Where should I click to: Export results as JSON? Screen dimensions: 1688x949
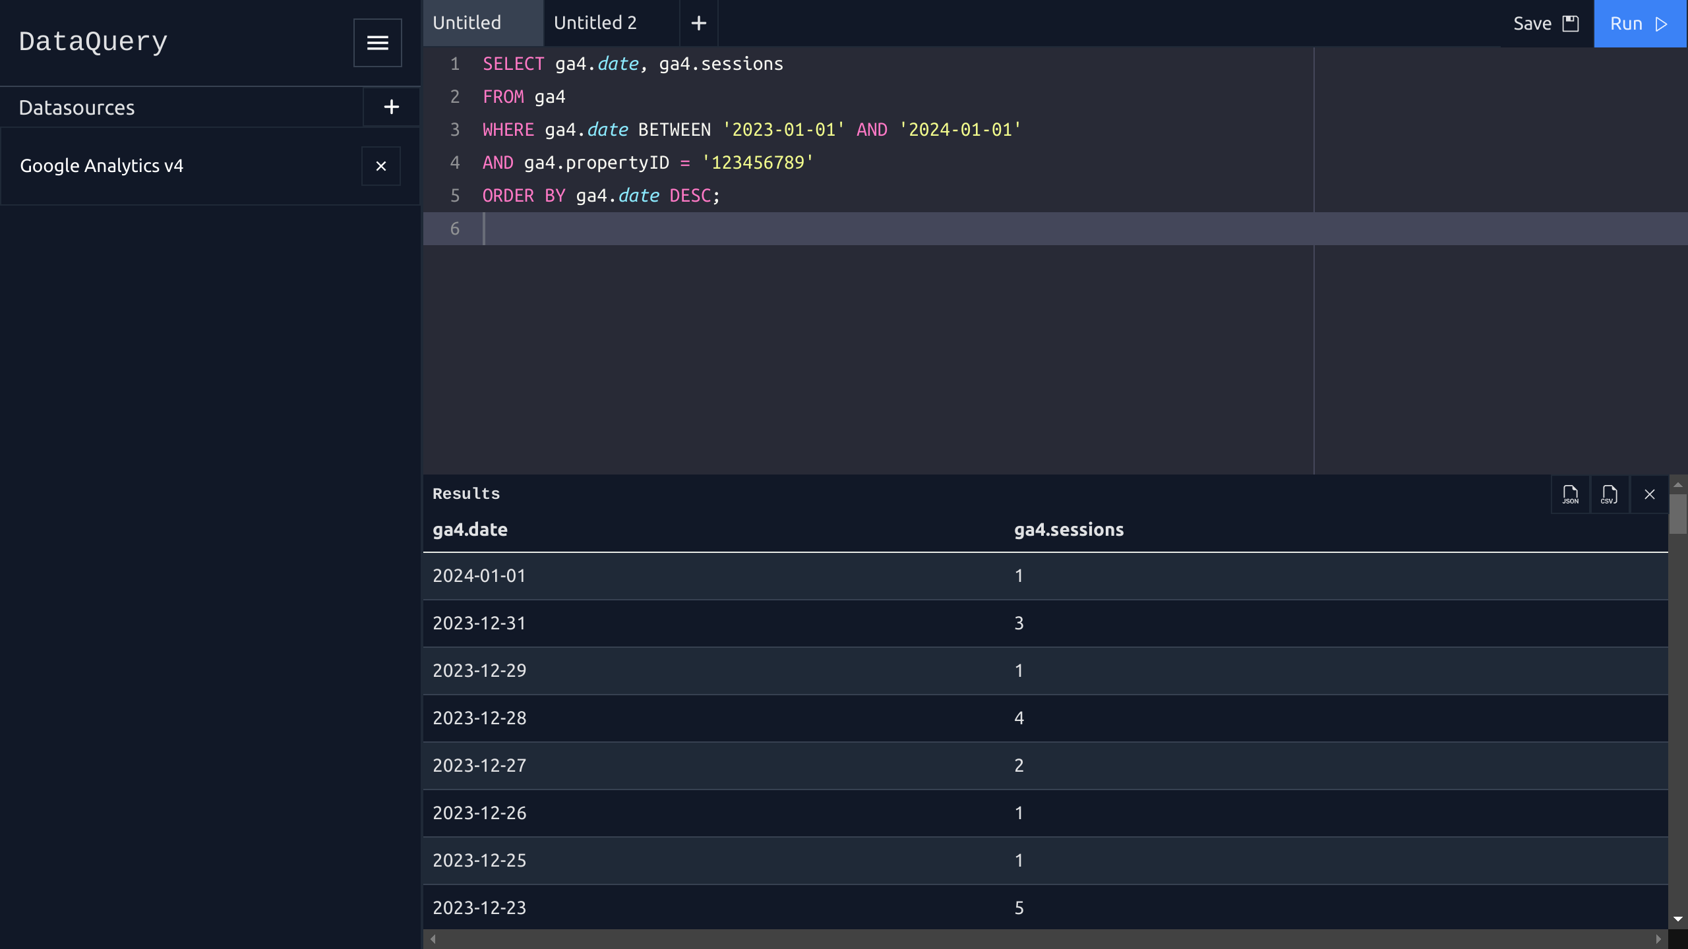point(1570,494)
